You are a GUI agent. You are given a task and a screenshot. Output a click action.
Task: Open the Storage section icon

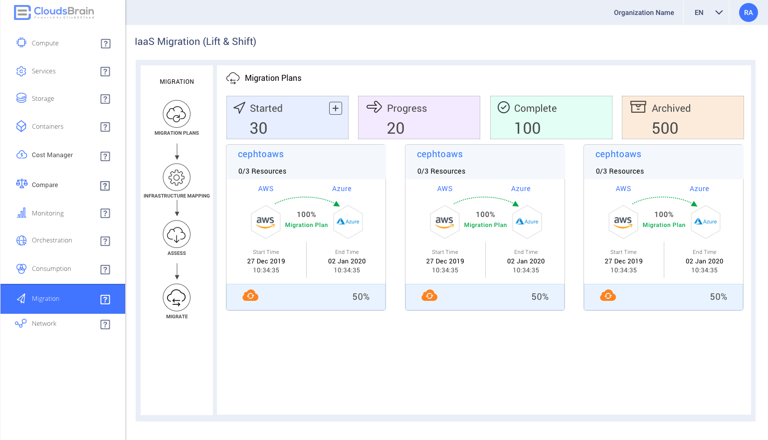21,98
